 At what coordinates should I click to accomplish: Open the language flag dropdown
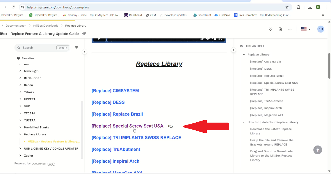tap(306, 29)
